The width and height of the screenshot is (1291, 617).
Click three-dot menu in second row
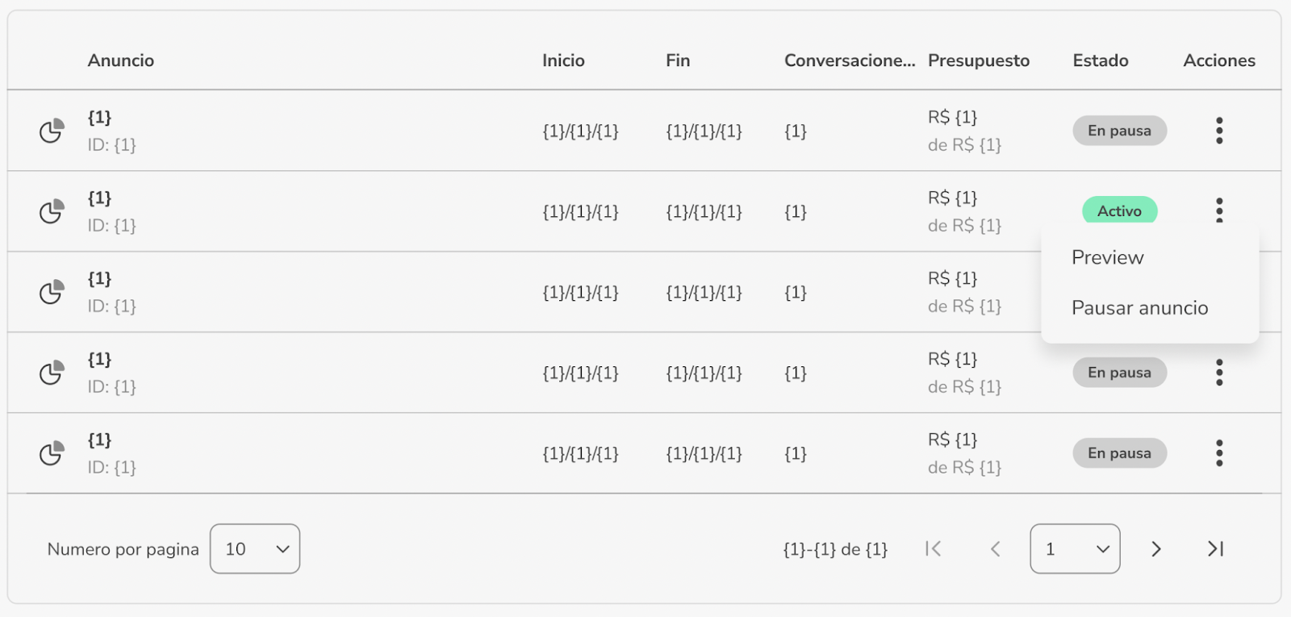[1219, 211]
